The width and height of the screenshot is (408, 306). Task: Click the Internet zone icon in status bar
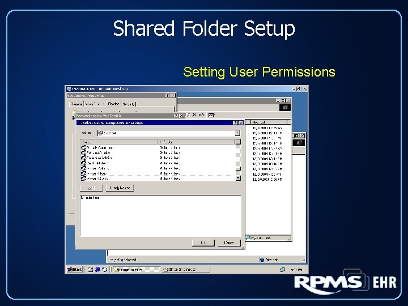(x=262, y=260)
